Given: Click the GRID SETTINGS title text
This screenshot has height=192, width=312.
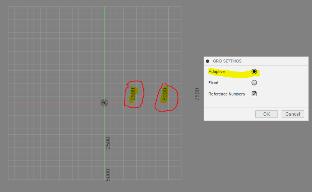Looking at the screenshot, I should coord(227,61).
